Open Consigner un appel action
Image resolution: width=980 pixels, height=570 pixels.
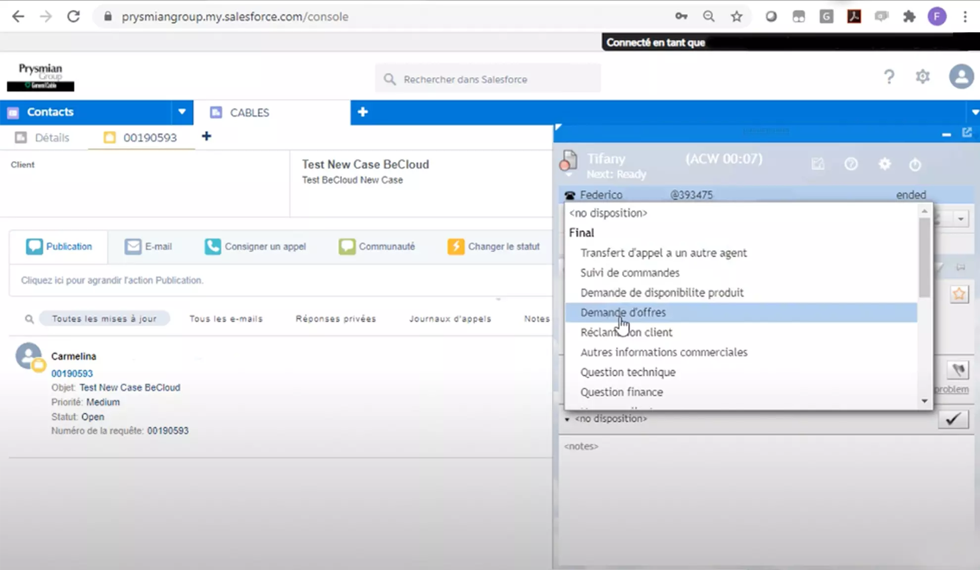pos(255,246)
